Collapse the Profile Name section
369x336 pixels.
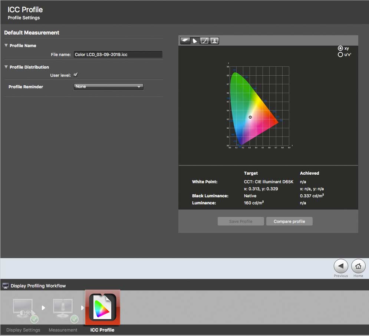[x=6, y=45]
